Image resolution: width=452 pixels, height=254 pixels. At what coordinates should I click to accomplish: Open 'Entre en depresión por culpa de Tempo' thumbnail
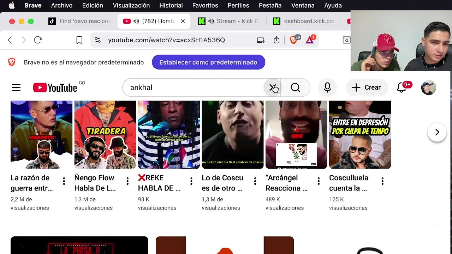[x=360, y=135]
